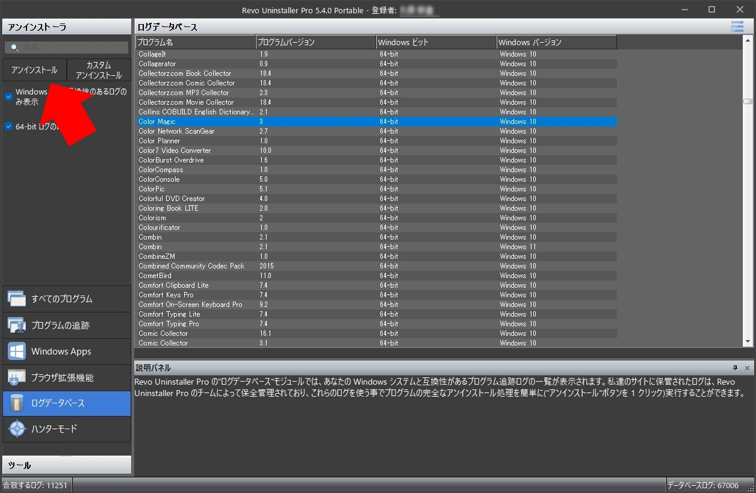Expand the Tools (ツール) section
The width and height of the screenshot is (756, 493).
(67, 465)
